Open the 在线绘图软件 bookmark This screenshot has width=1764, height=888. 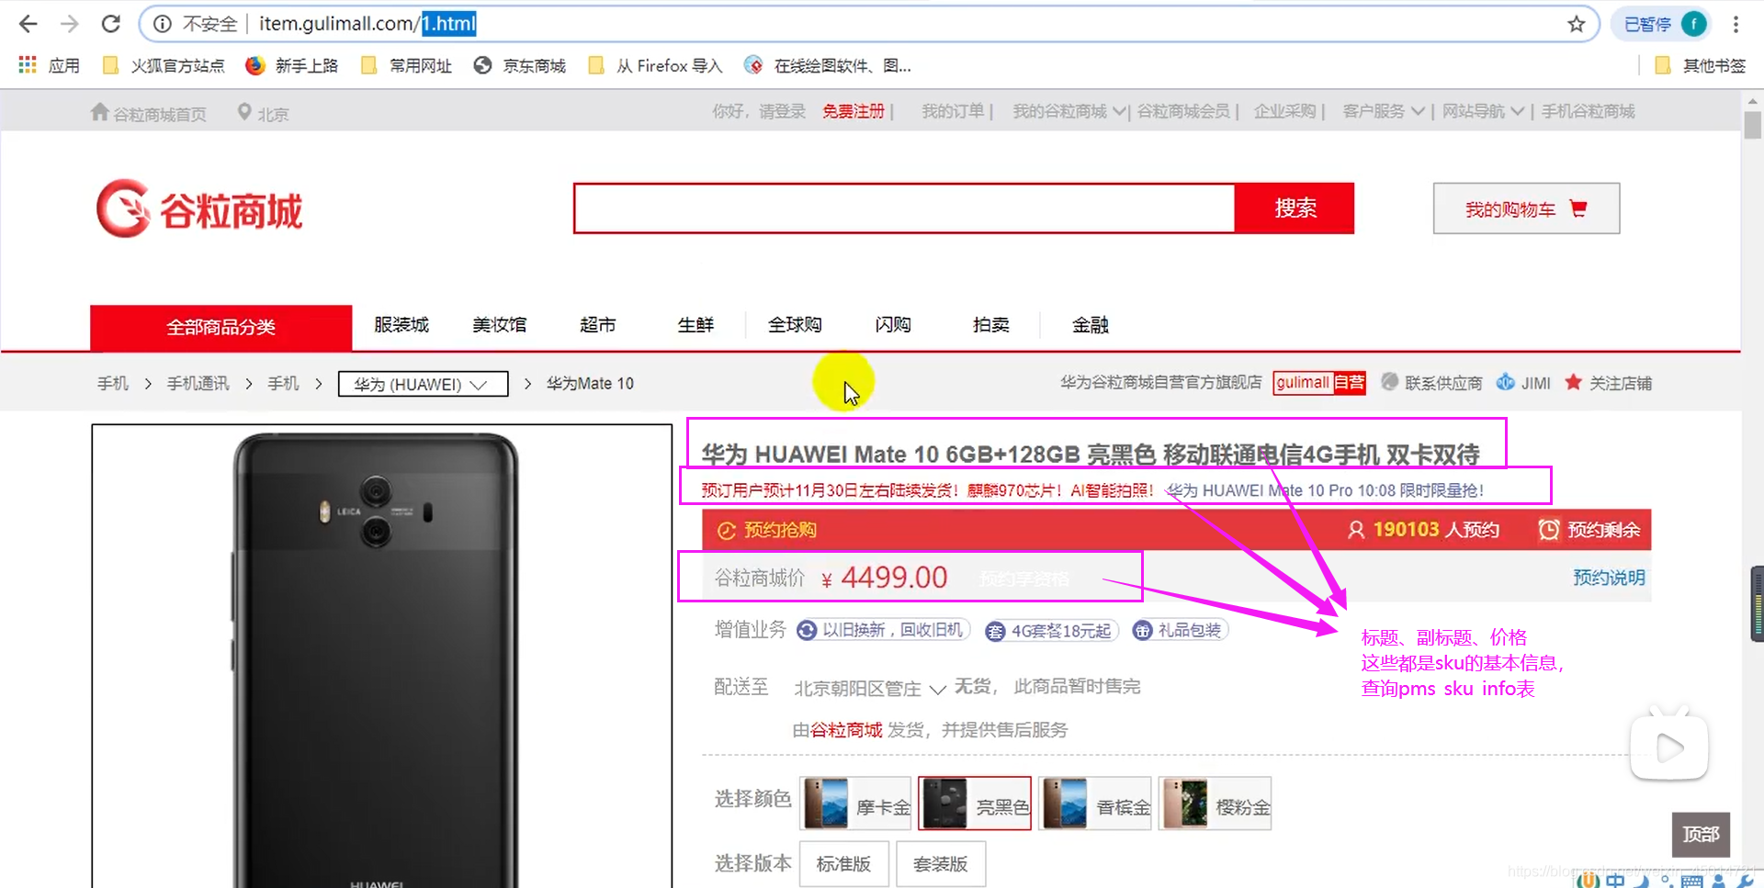(x=828, y=65)
